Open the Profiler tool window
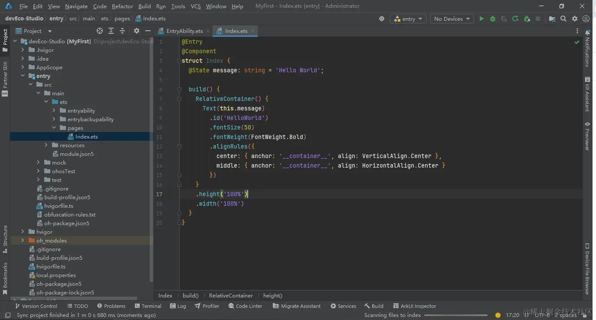The width and height of the screenshot is (596, 320). (207, 306)
